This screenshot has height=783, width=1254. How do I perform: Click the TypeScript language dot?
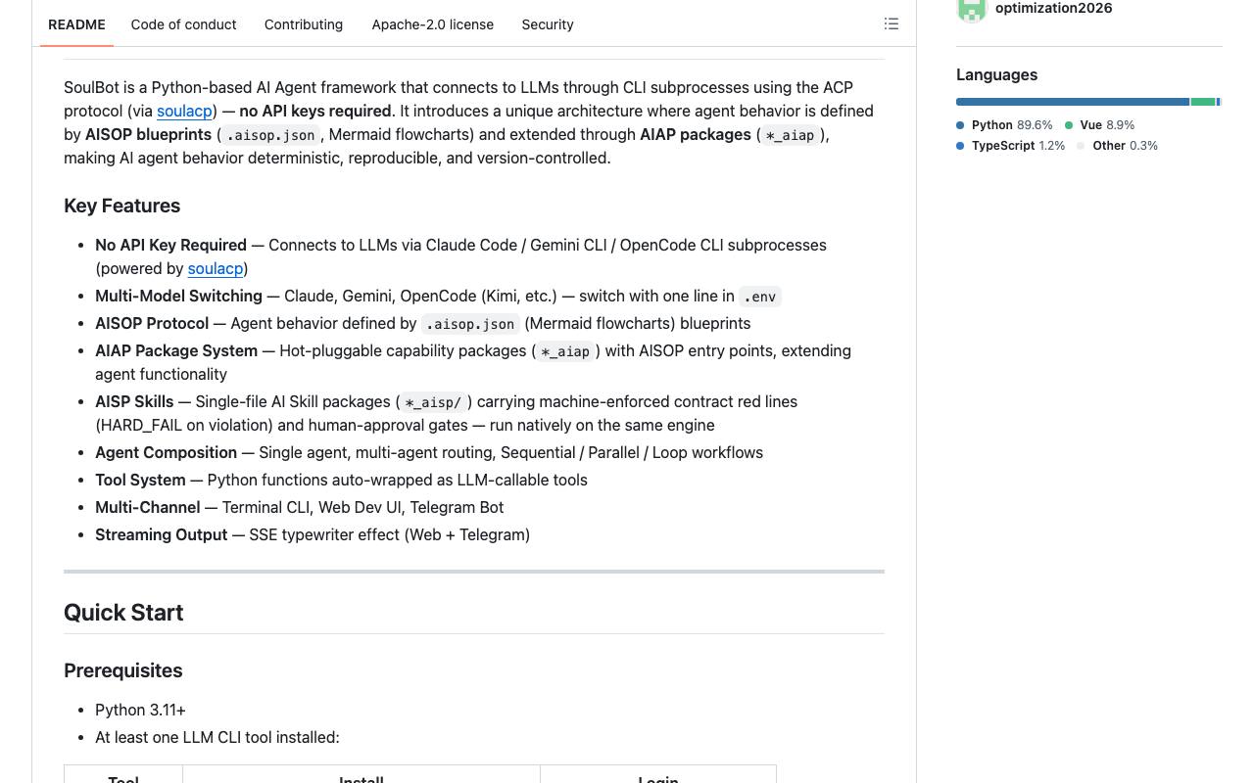pyautogui.click(x=961, y=146)
